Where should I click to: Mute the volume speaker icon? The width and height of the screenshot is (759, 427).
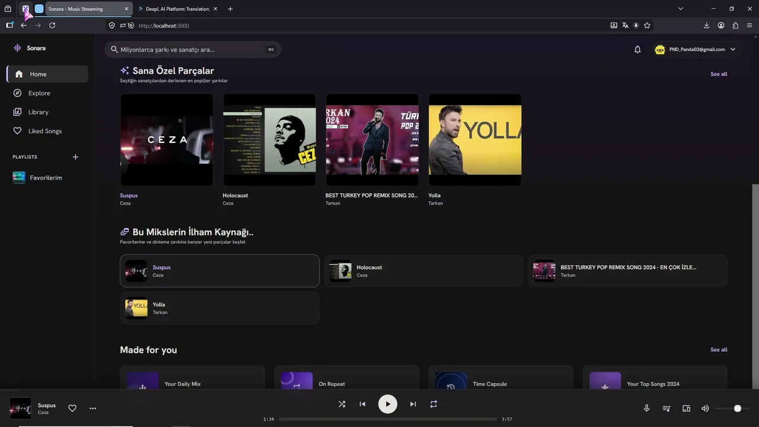tap(705, 409)
